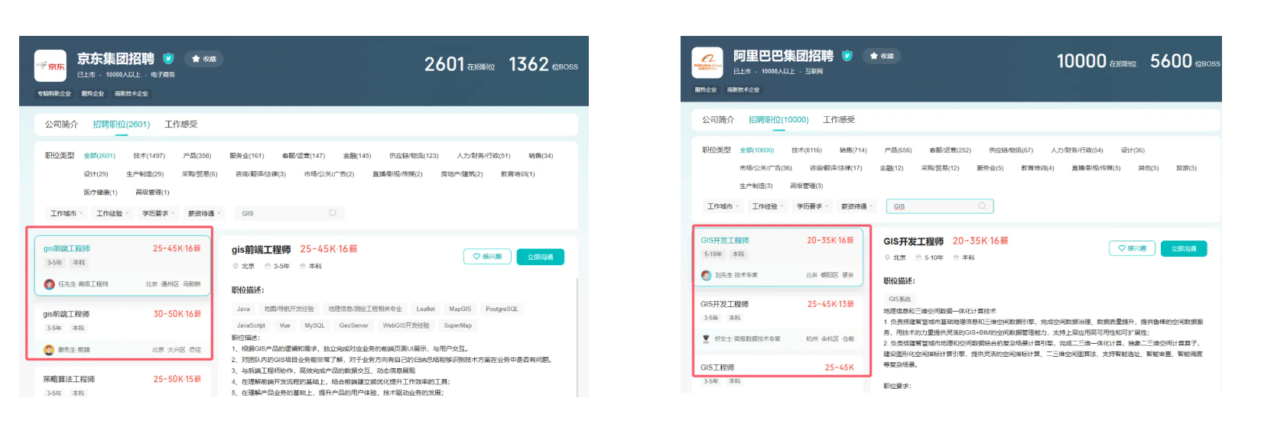
Task: Open 工作感受 tab on 阿里巴巴 page
Action: [x=839, y=119]
